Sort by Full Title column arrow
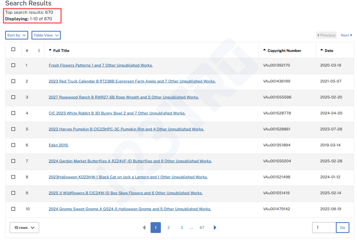 click(x=50, y=50)
